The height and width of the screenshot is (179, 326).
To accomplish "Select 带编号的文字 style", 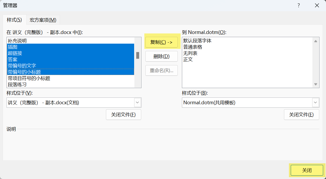I will (x=70, y=66).
